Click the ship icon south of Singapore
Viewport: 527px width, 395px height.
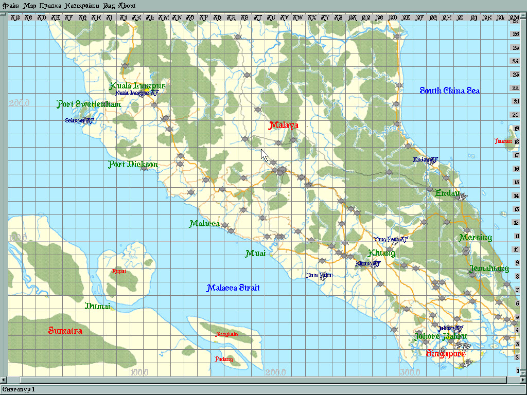click(x=466, y=363)
